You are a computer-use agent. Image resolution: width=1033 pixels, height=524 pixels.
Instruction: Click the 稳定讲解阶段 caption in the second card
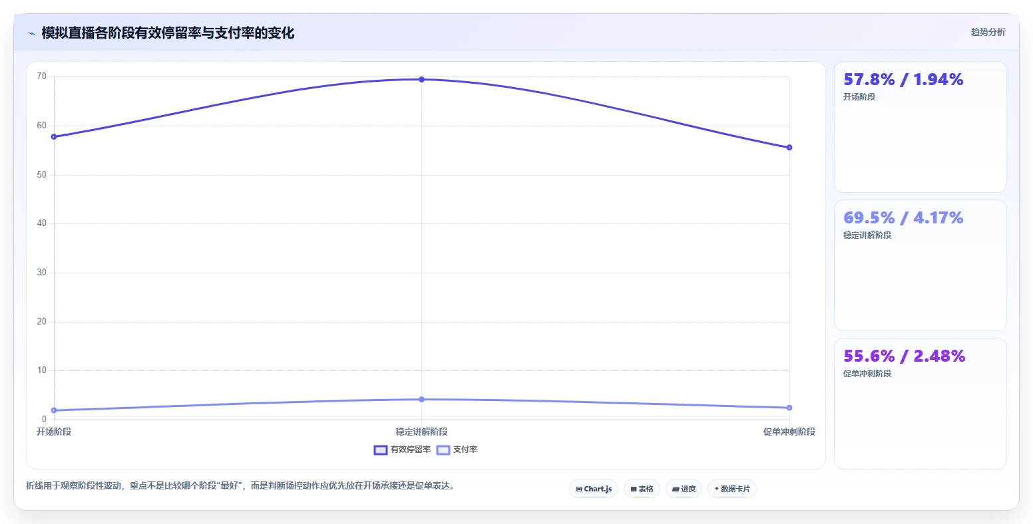(867, 235)
